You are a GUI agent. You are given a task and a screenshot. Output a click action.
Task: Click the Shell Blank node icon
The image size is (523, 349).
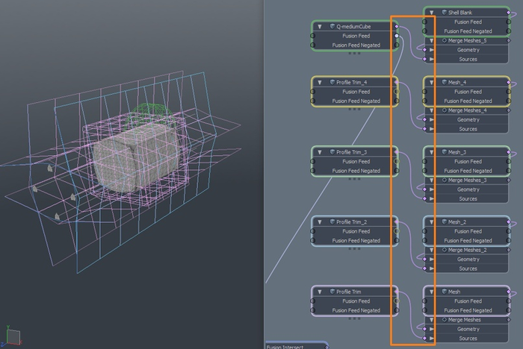pos(443,13)
